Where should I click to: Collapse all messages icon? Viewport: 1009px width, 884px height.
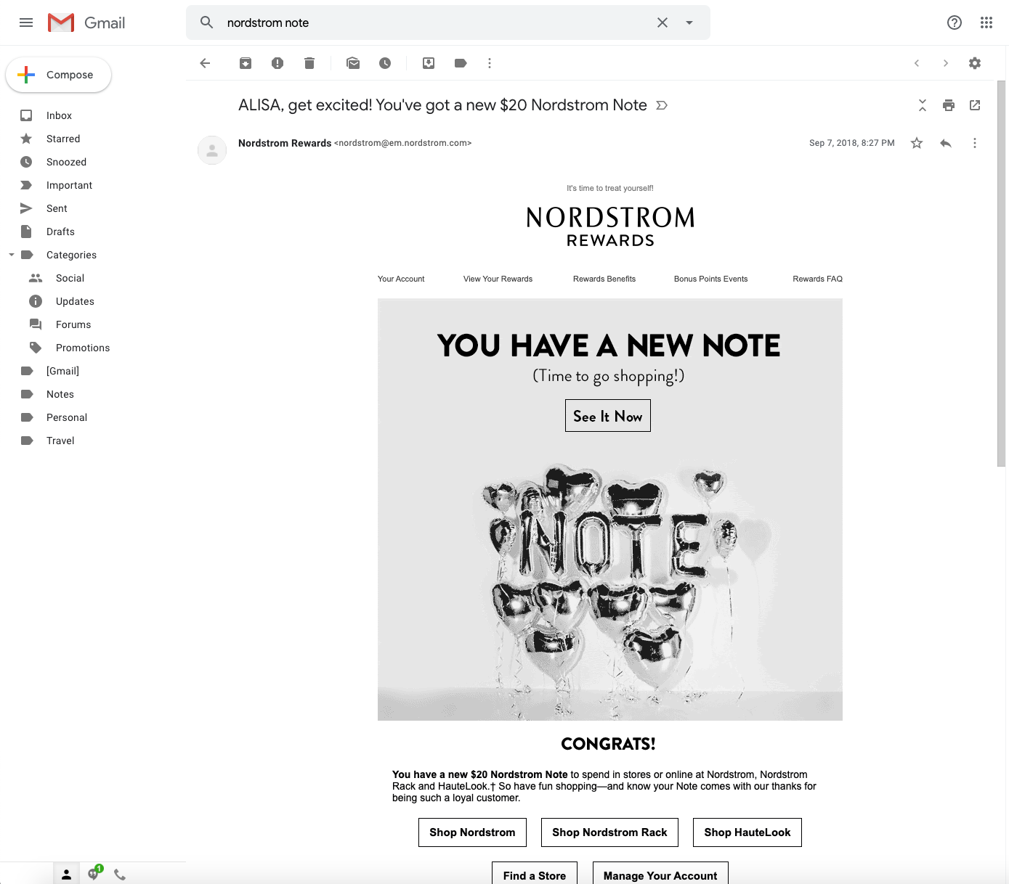923,105
